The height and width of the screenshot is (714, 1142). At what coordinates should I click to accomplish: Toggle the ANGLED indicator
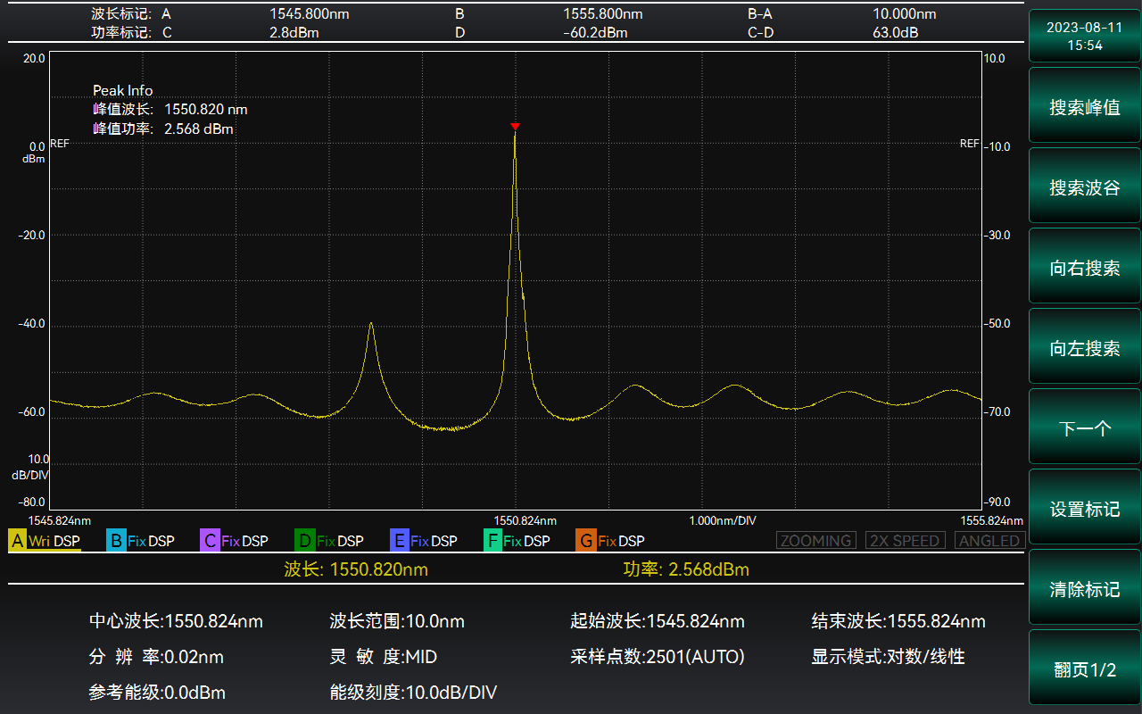click(x=989, y=541)
